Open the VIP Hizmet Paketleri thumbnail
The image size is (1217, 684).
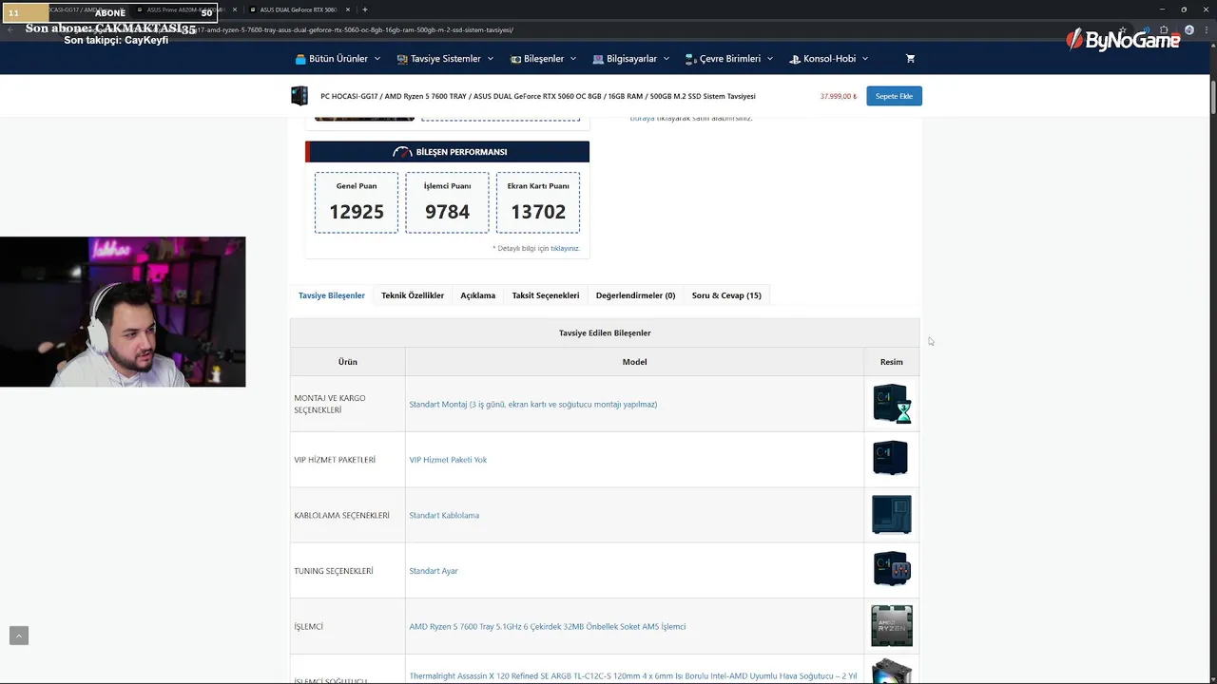click(892, 459)
